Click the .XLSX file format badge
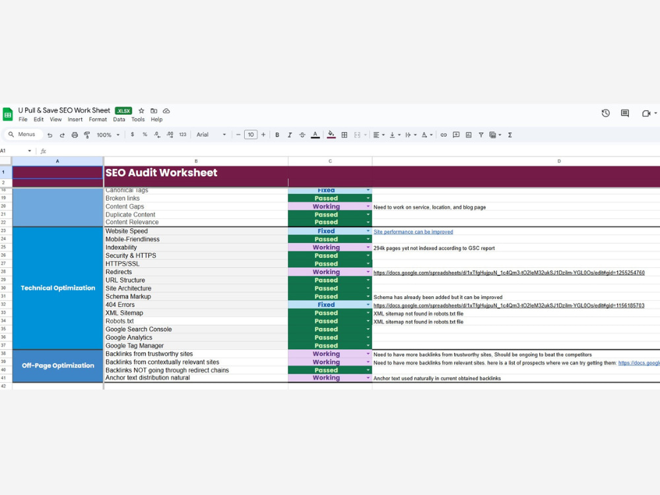 (123, 111)
